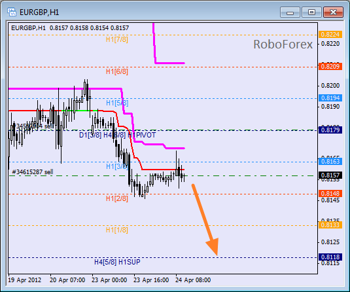Click the 23 Apr 00:00 time label
350x292 pixels.
[x=109, y=280]
